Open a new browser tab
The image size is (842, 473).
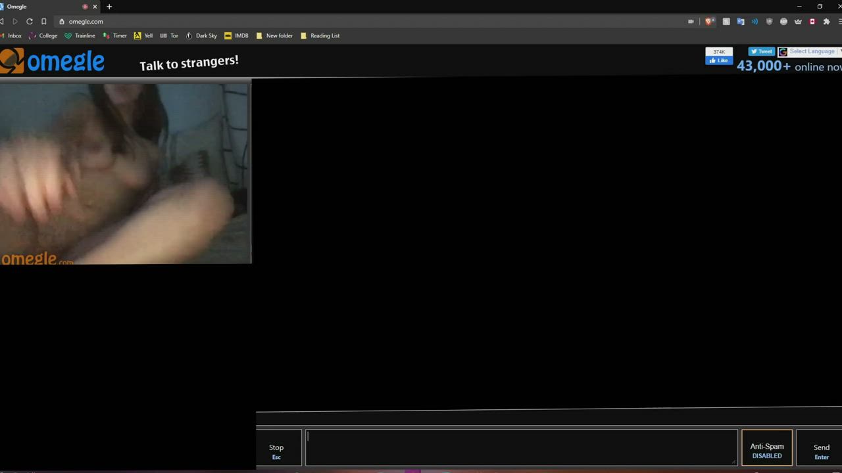pos(109,7)
